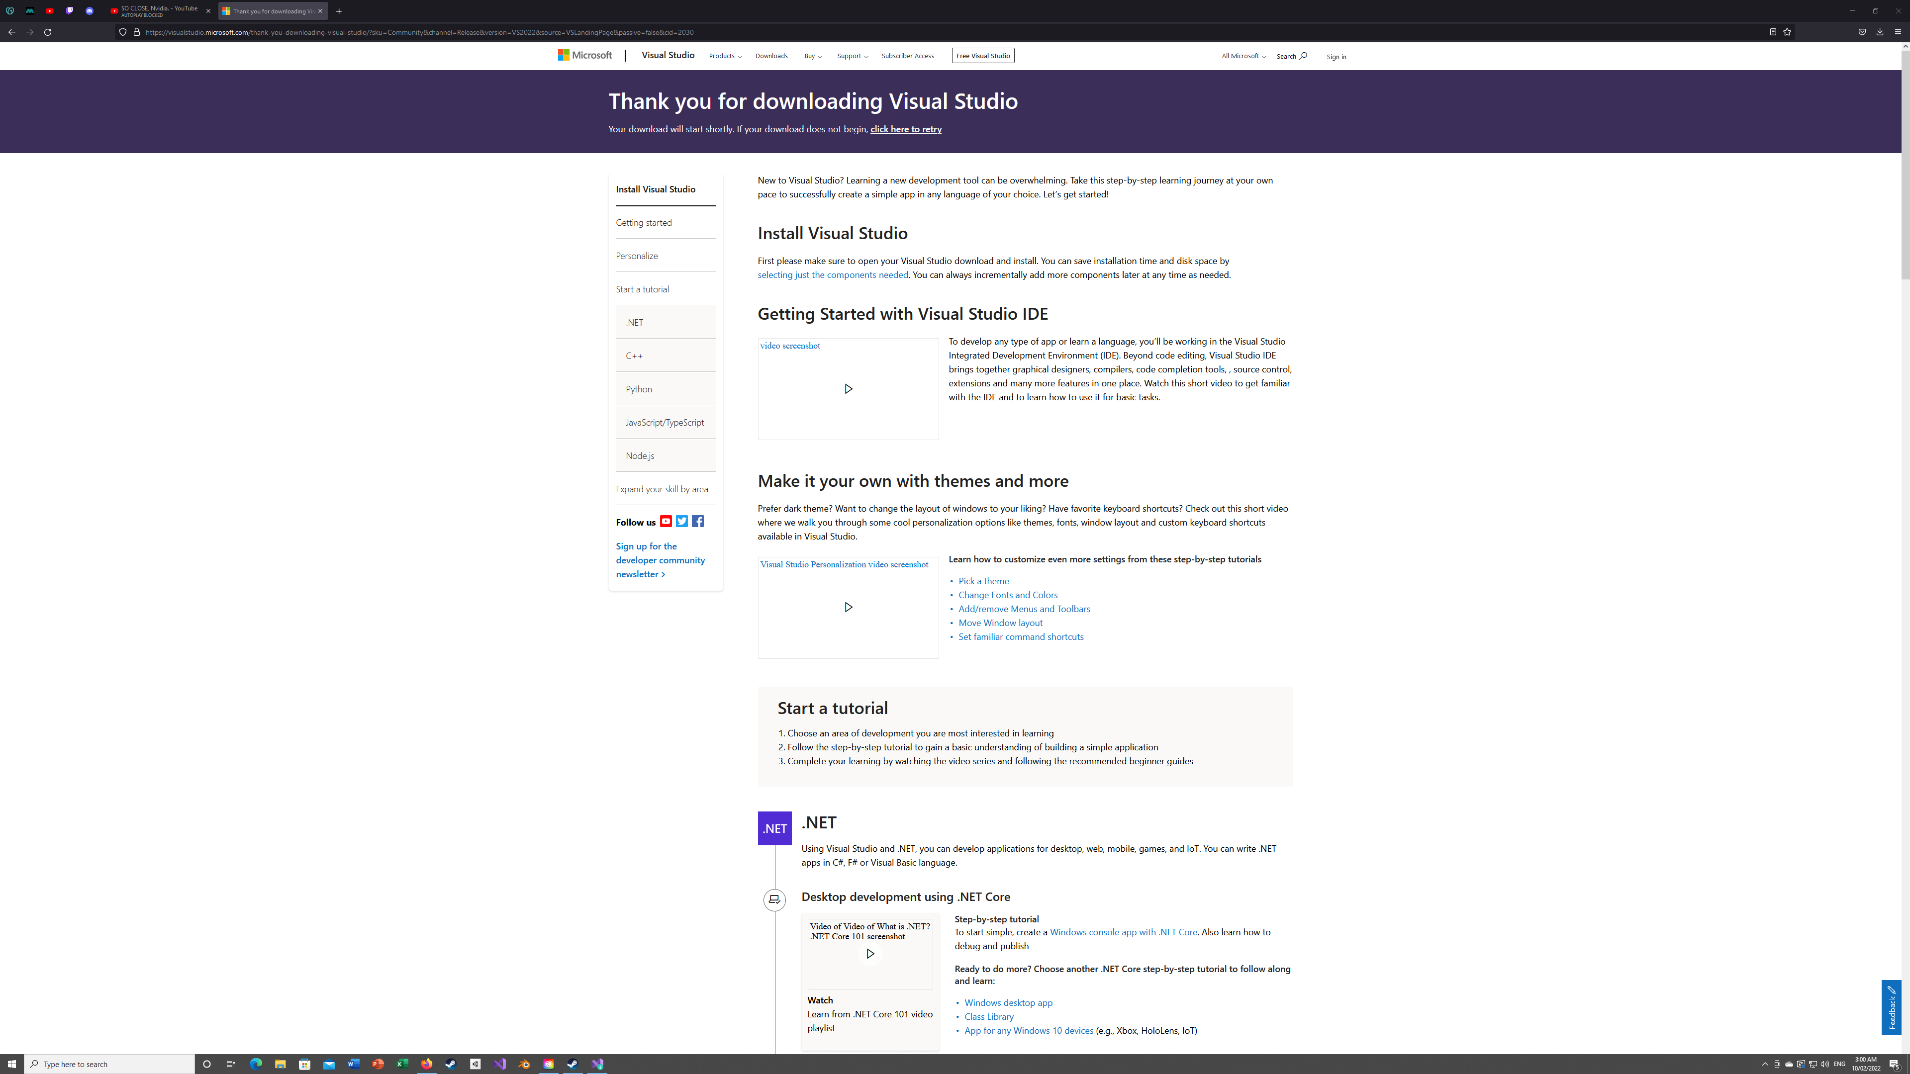Open a new tab with the plus button

(339, 11)
